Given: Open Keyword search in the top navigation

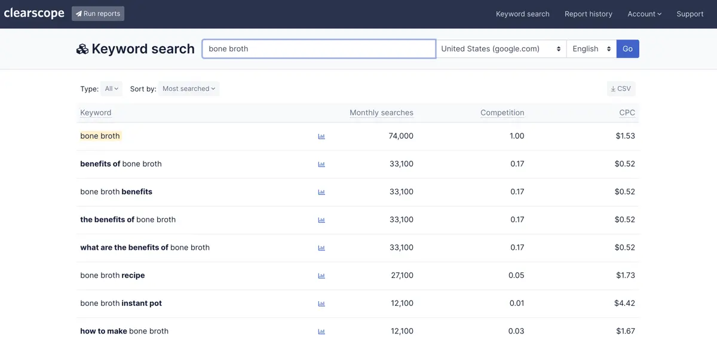Looking at the screenshot, I should click(x=522, y=14).
